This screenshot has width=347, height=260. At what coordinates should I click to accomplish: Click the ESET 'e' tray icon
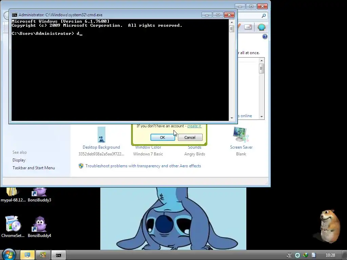click(298, 255)
